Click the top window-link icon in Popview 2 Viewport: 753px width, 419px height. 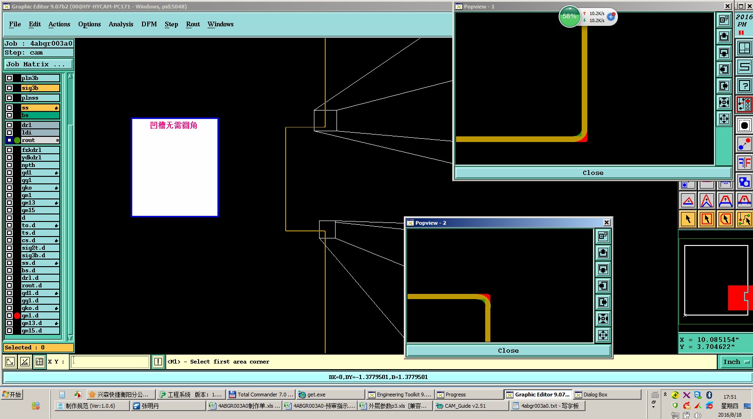(x=603, y=237)
